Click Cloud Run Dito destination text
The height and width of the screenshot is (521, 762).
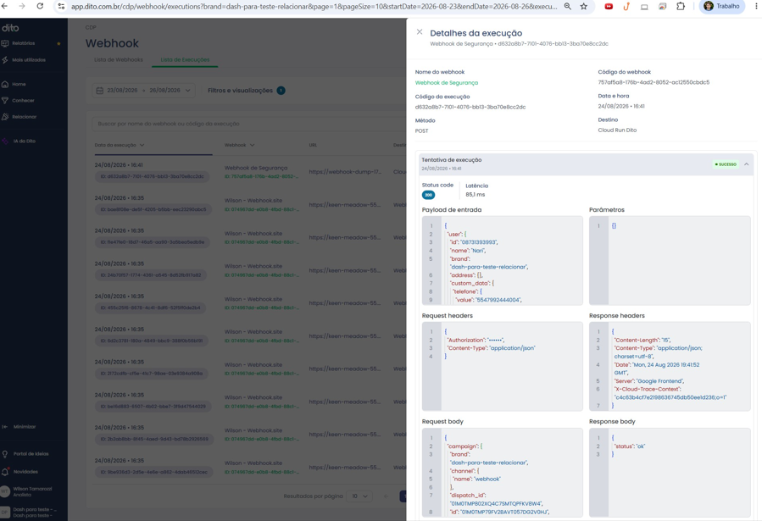click(617, 130)
